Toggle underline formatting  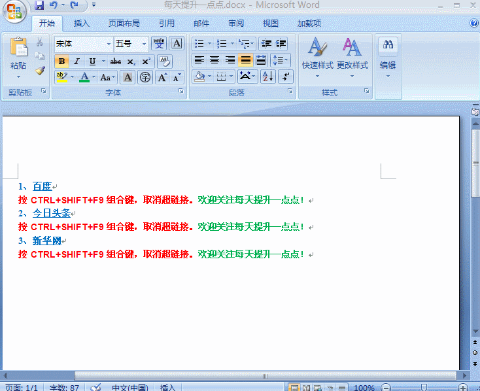pyautogui.click(x=92, y=61)
